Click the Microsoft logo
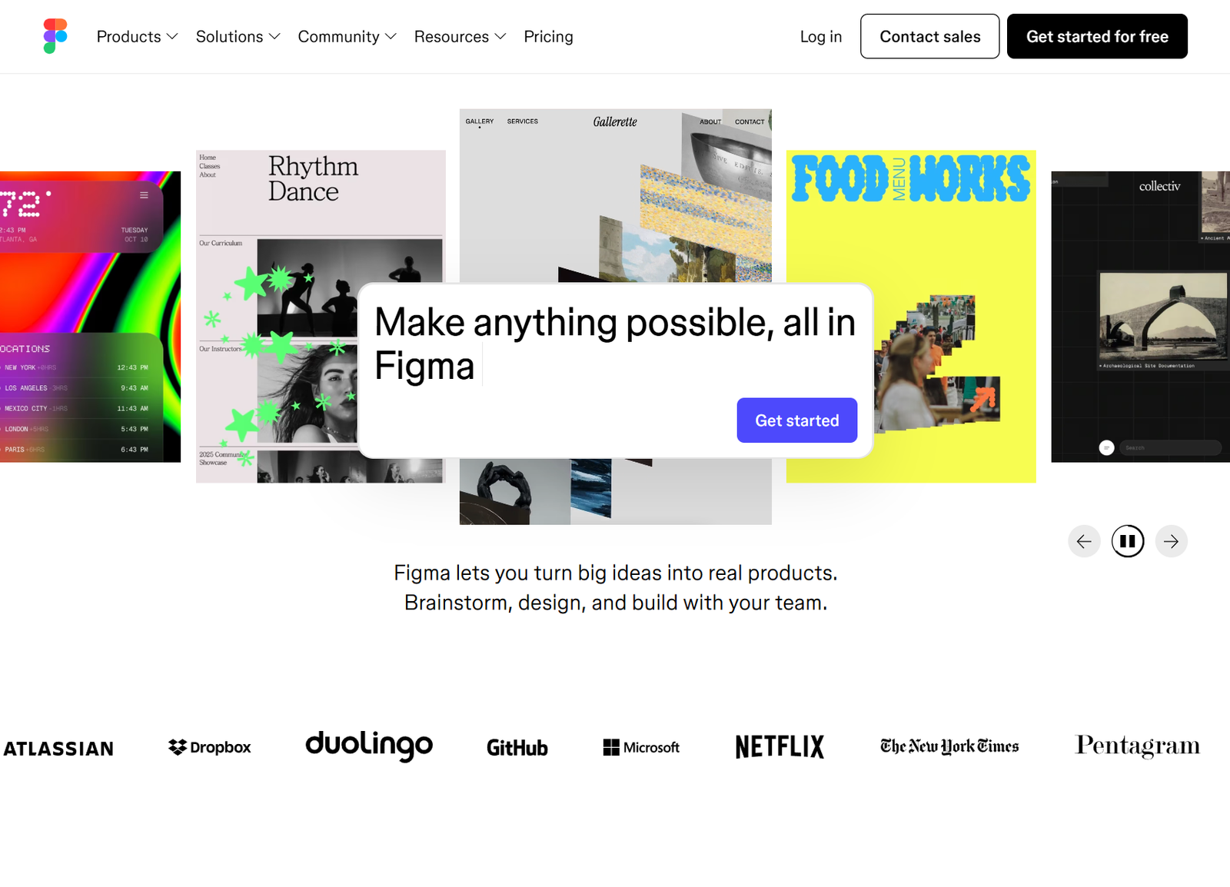 641,747
